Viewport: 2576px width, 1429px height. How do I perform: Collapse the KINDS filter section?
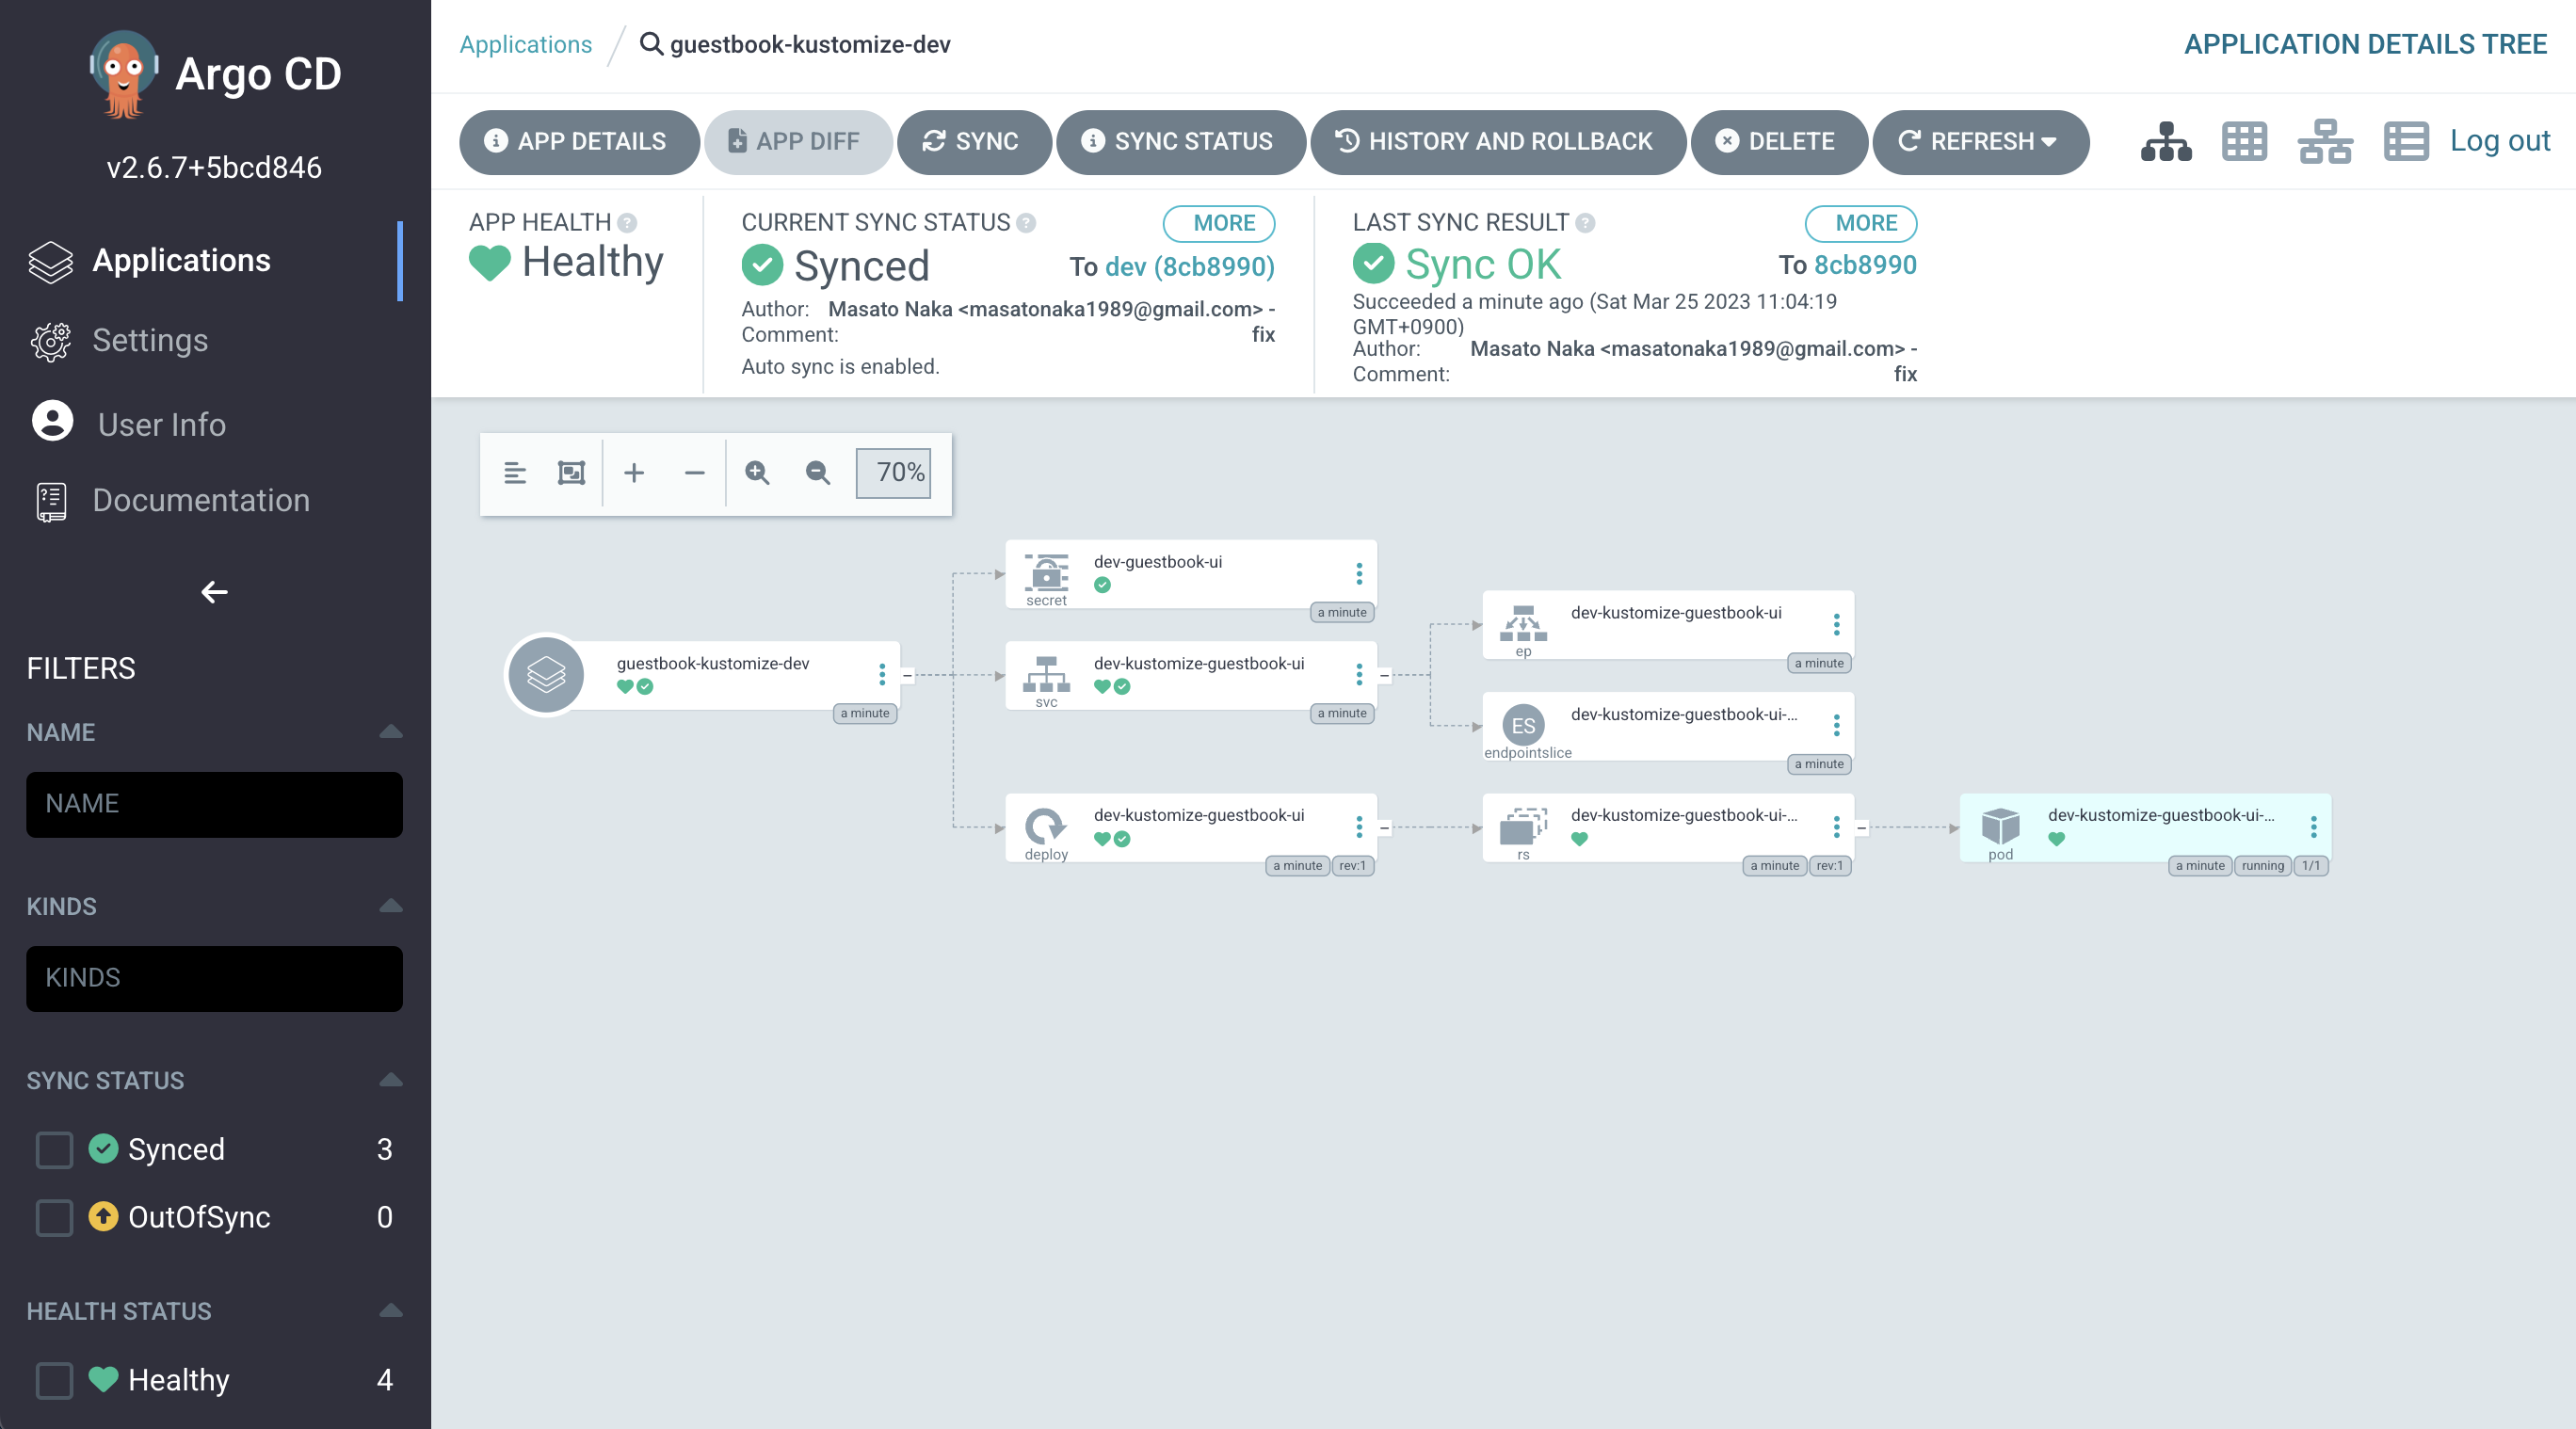(391, 906)
